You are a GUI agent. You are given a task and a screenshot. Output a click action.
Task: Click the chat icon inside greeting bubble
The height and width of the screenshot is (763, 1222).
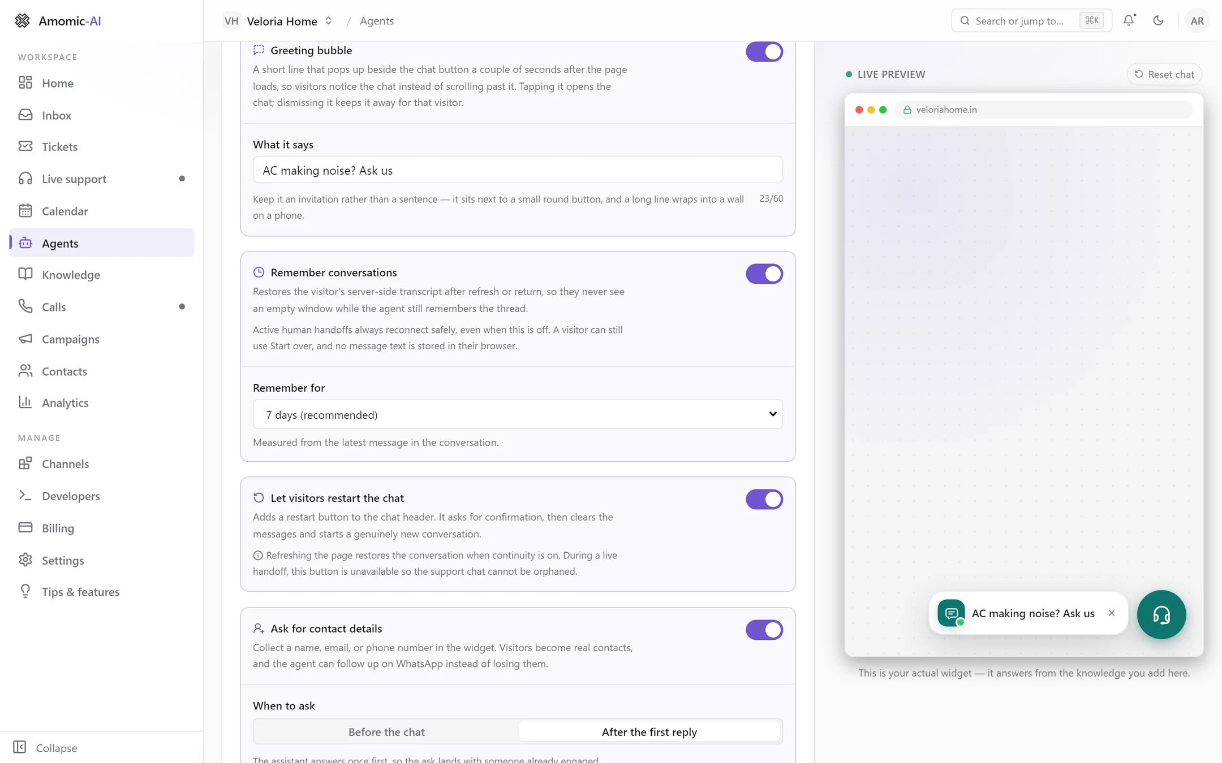pyautogui.click(x=951, y=613)
